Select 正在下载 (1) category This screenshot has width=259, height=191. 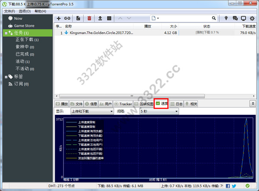pos(28,40)
